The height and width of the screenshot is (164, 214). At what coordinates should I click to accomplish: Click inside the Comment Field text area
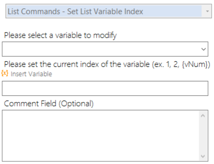pyautogui.click(x=100, y=135)
